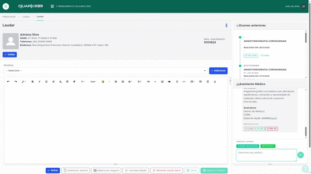Screen dimensions: 311x174
Task: Go to Laudos breadcrumb
Action: tap(26, 17)
